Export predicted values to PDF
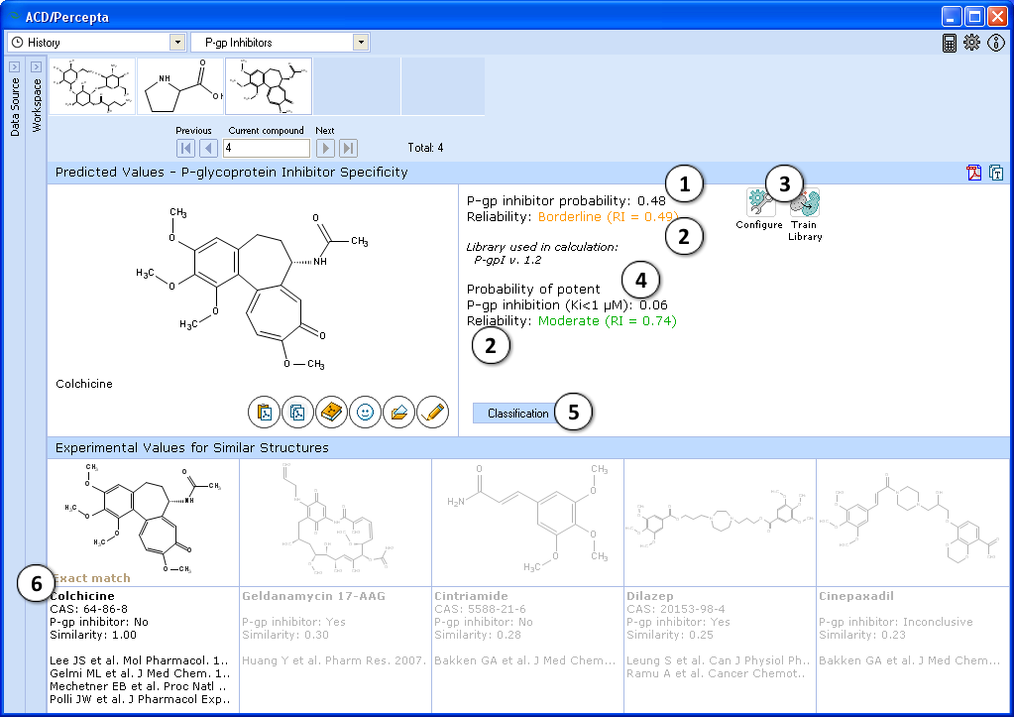 pyautogui.click(x=974, y=173)
